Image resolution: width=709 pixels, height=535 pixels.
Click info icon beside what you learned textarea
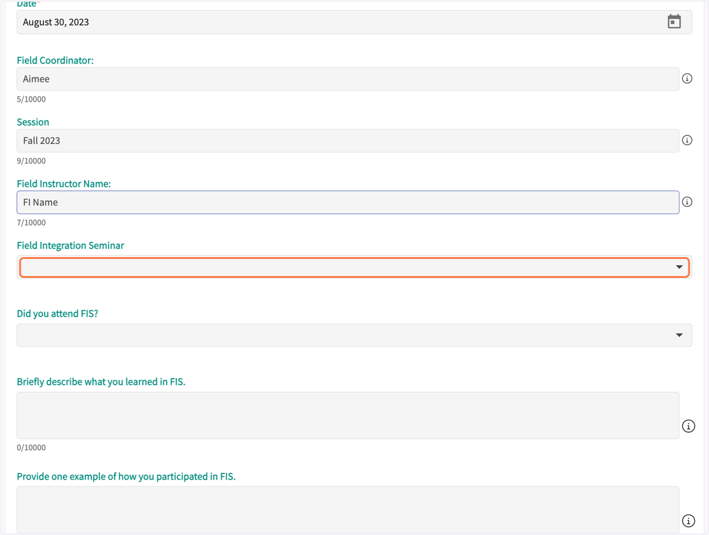688,426
